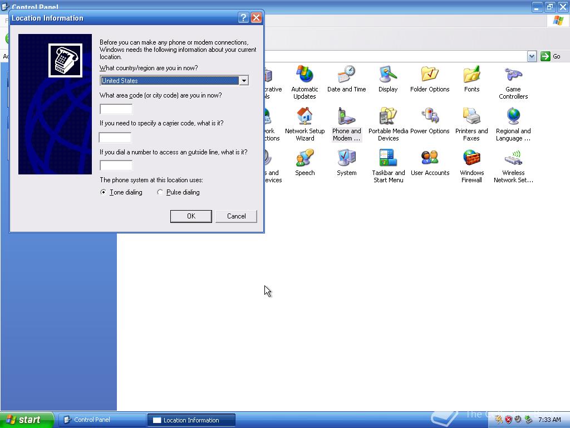The width and height of the screenshot is (570, 428).
Task: Click the help question mark in dialog title
Action: [x=243, y=17]
